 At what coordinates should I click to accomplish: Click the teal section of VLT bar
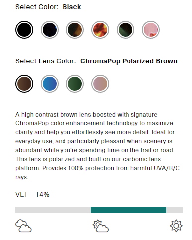coord(128,210)
